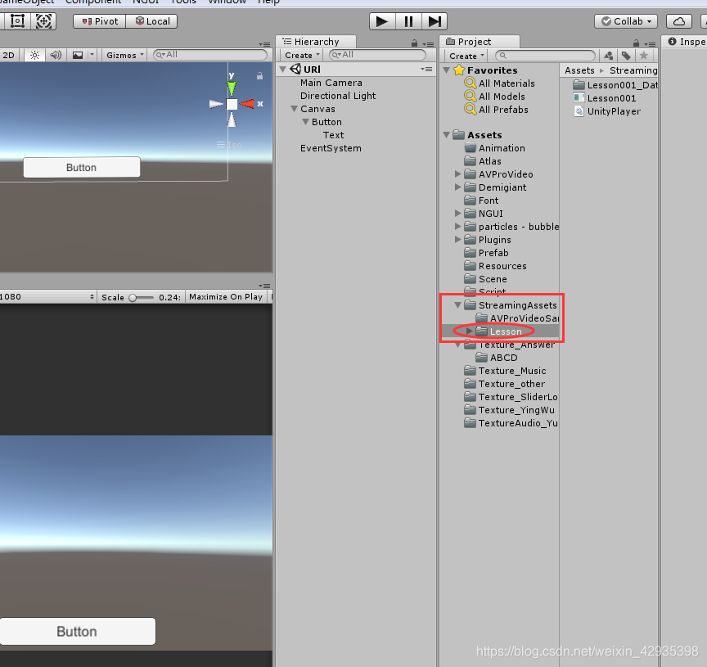Collapse the Button object arrow in Hierarchy
This screenshot has width=707, height=667.
click(x=305, y=122)
